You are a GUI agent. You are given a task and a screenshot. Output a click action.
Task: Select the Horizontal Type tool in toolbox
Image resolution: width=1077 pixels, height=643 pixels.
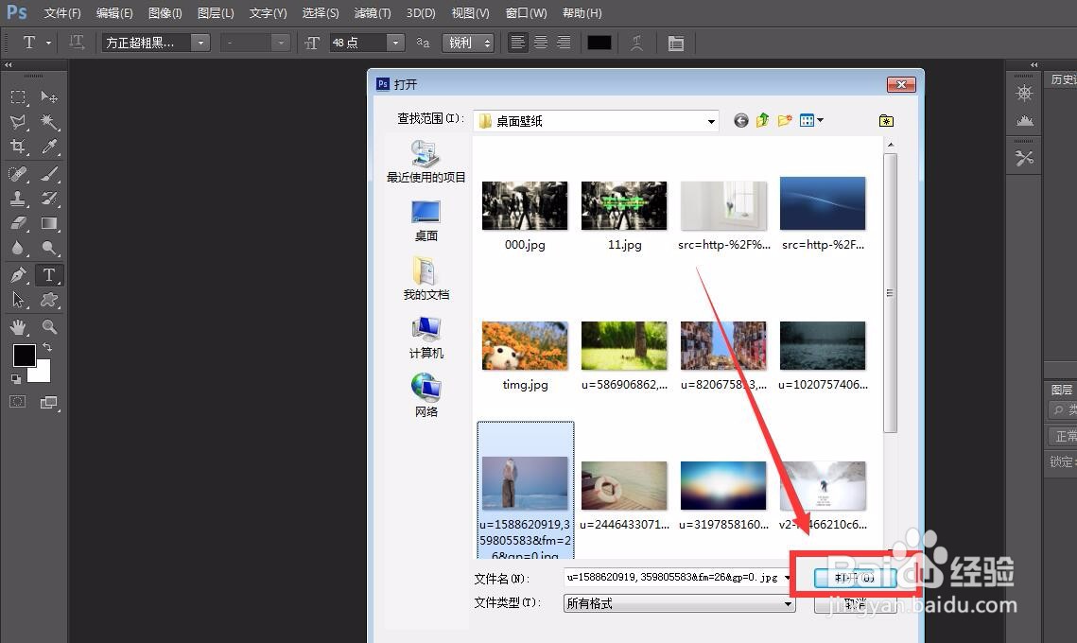(x=49, y=275)
